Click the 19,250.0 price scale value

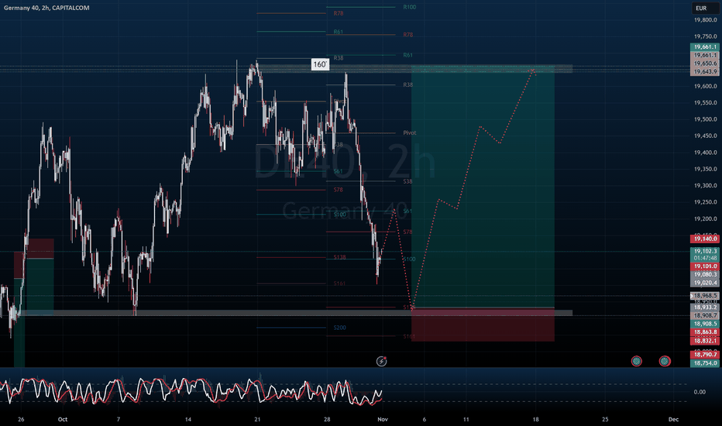[706, 202]
